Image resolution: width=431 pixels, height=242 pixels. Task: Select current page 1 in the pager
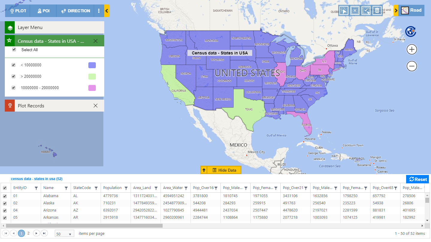(21, 233)
